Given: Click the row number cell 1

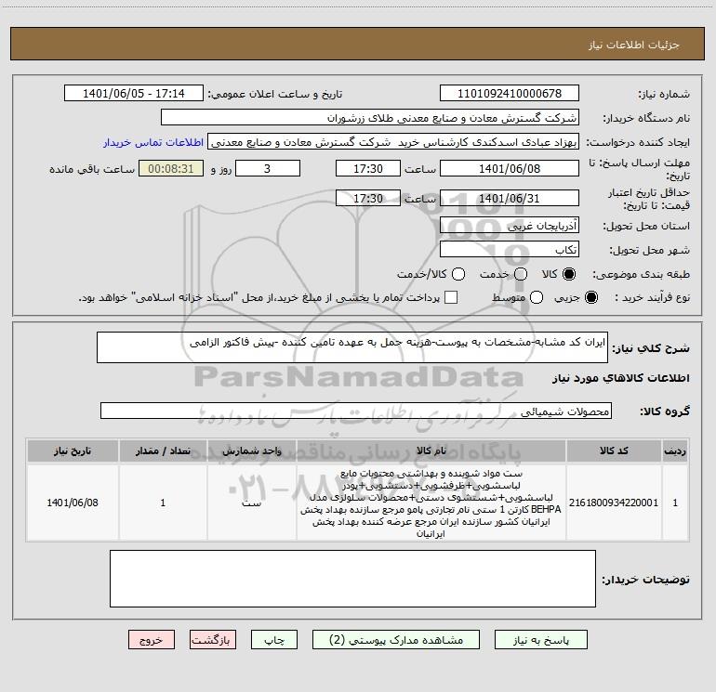Looking at the screenshot, I should (675, 503).
